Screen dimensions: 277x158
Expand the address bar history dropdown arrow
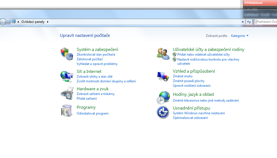[x=243, y=22]
